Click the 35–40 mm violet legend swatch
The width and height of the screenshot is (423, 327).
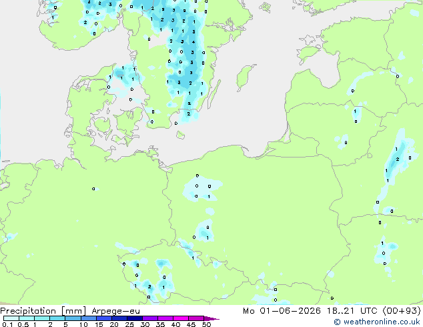coord(165,318)
